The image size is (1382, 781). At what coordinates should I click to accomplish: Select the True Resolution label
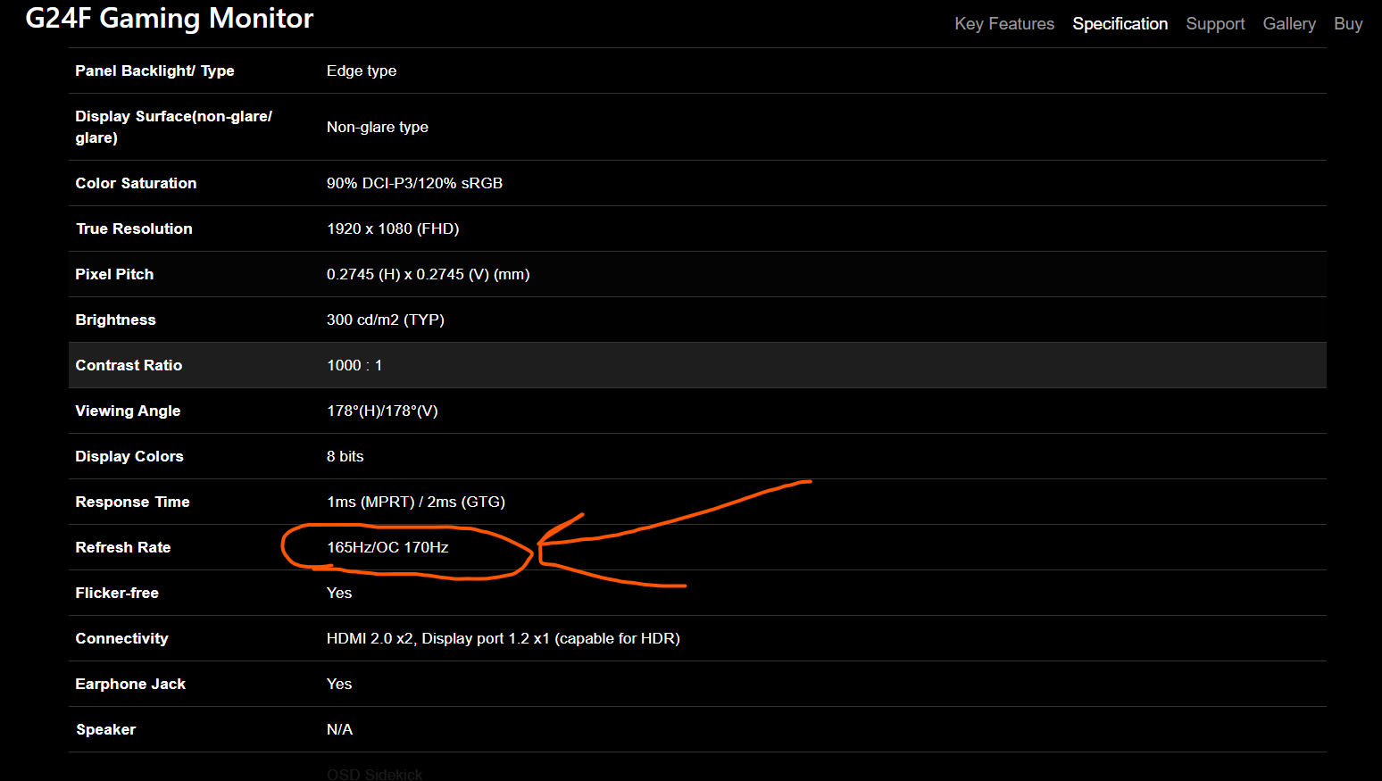(134, 228)
